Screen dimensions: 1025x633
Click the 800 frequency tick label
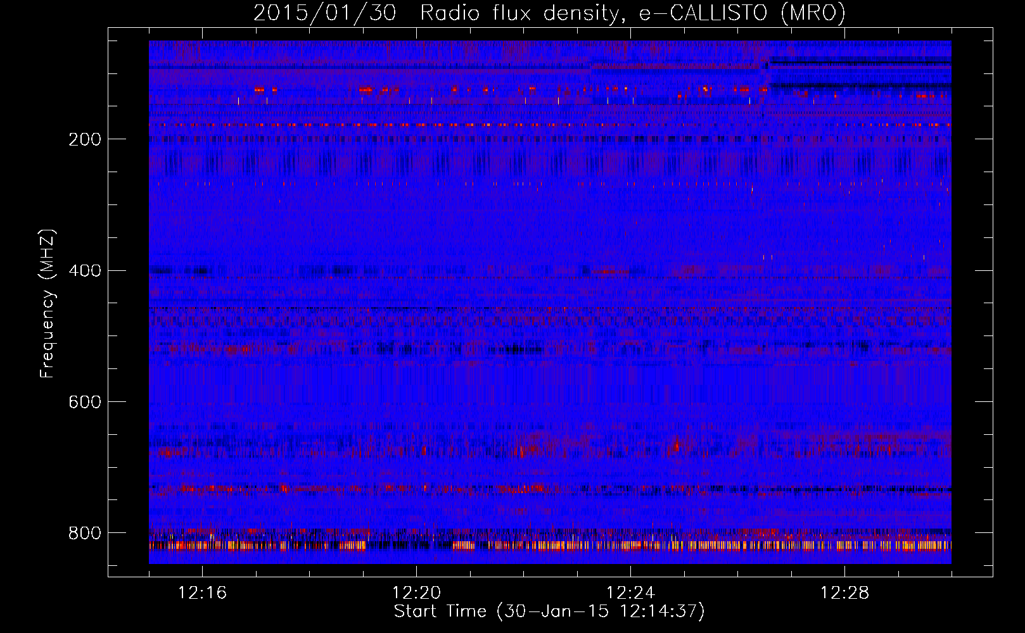click(x=85, y=533)
